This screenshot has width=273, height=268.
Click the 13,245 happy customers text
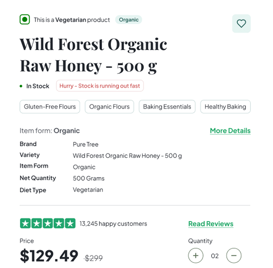[113, 223]
